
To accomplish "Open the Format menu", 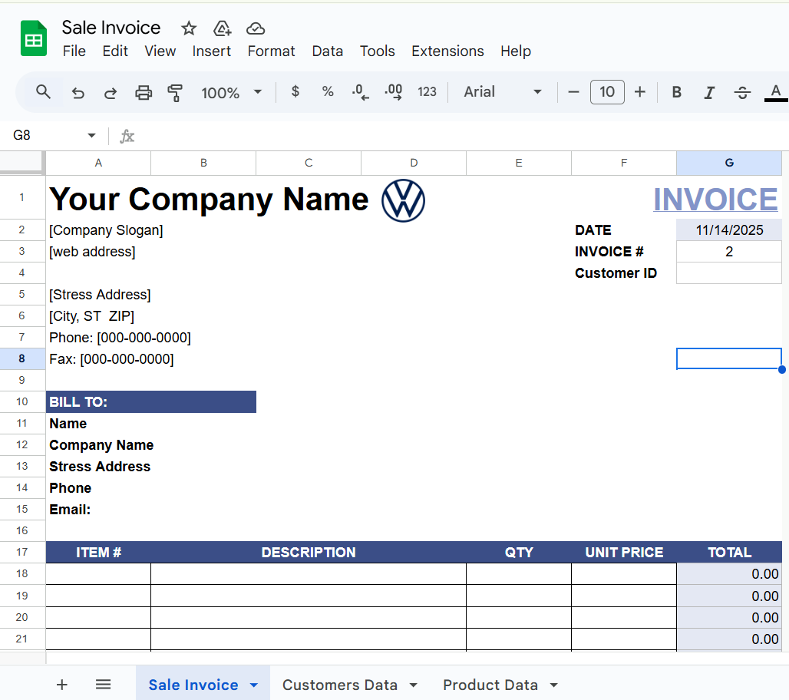I will pos(271,51).
